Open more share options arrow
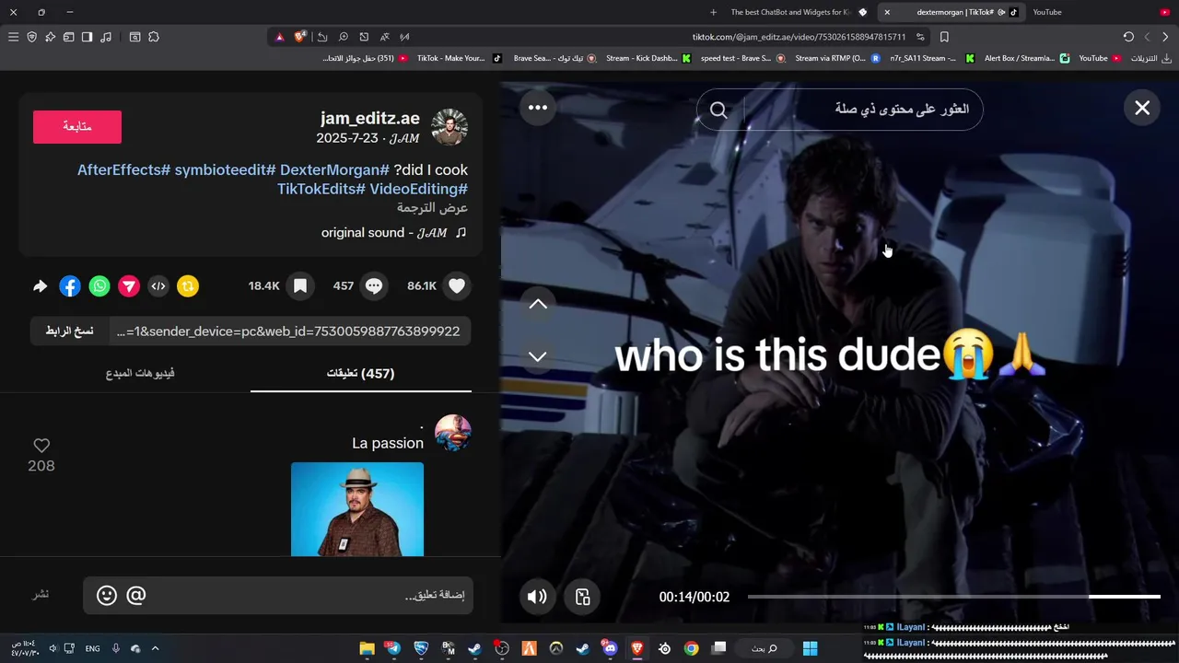The image size is (1179, 663). coord(40,286)
